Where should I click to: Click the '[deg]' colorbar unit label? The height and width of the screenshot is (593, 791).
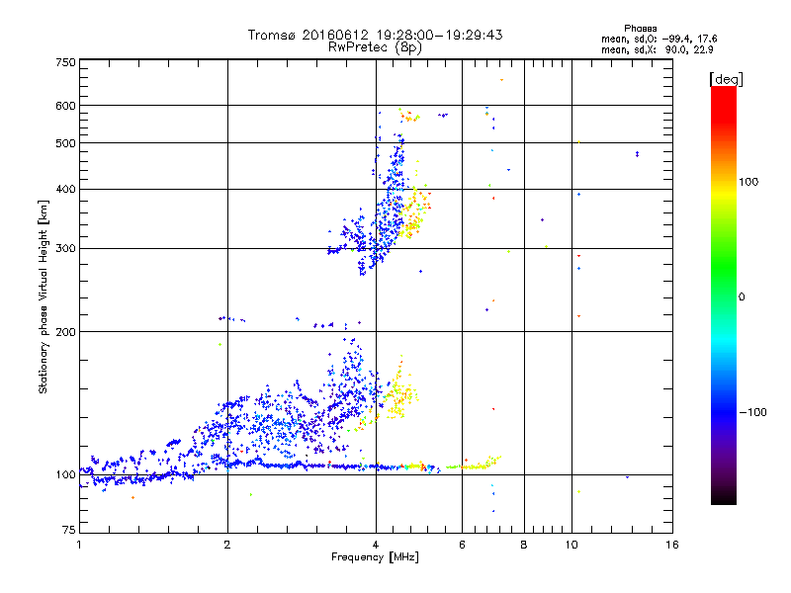tap(726, 79)
